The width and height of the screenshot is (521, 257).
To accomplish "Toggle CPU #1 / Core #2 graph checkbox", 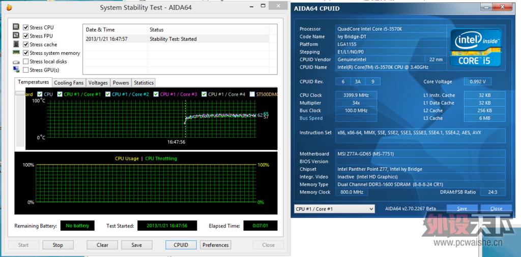I will click(108, 94).
